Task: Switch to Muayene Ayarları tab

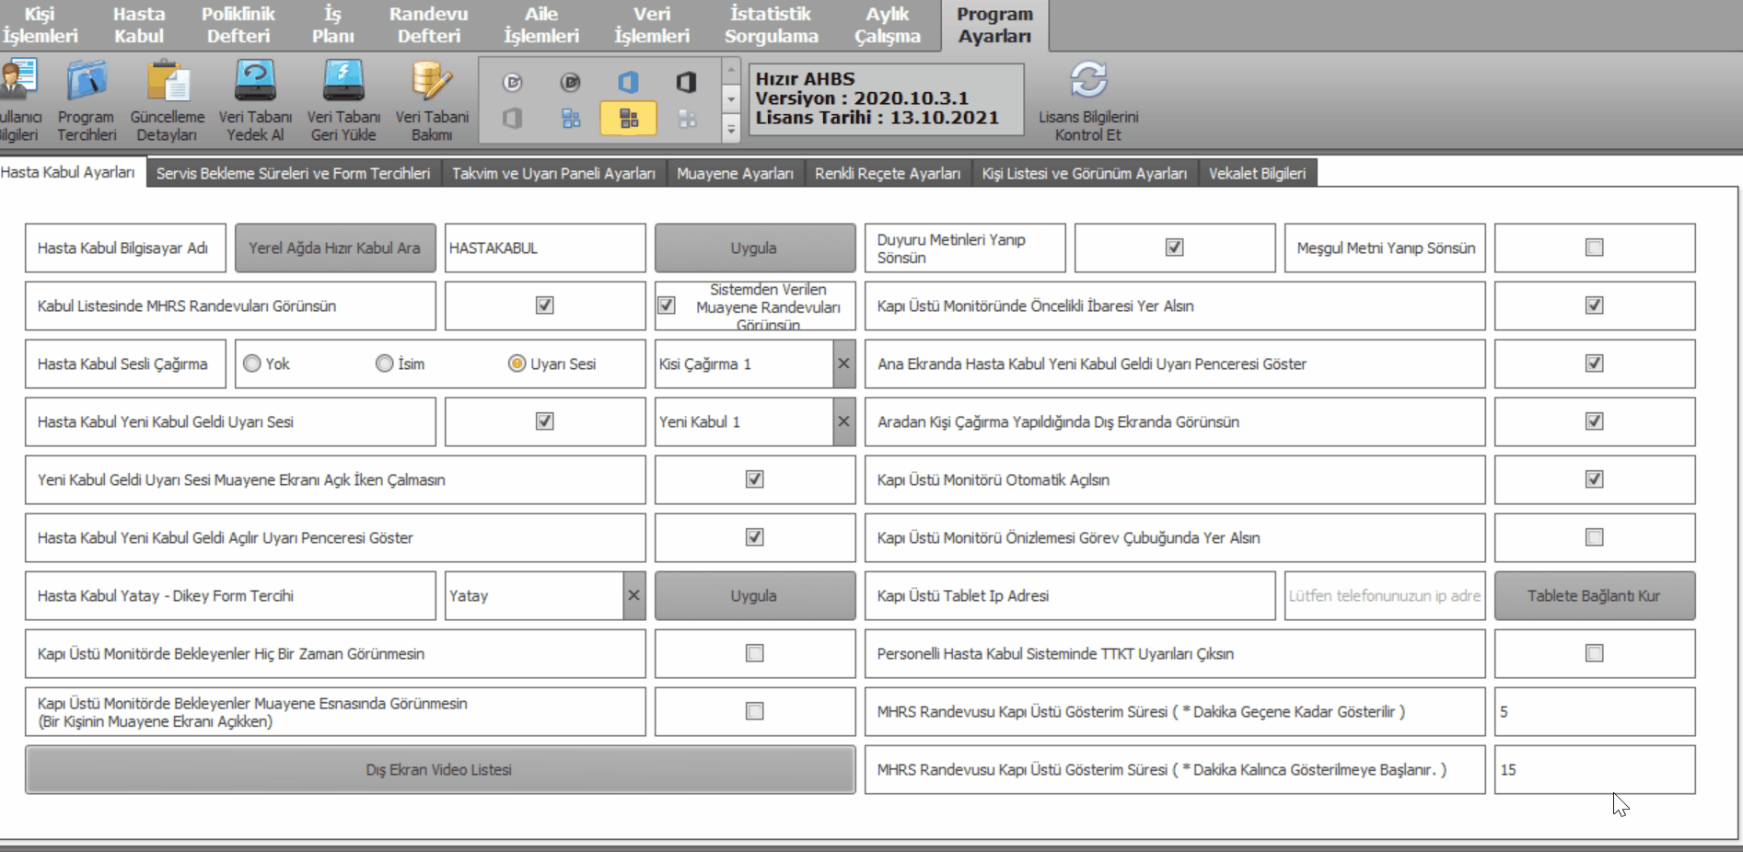Action: (734, 174)
